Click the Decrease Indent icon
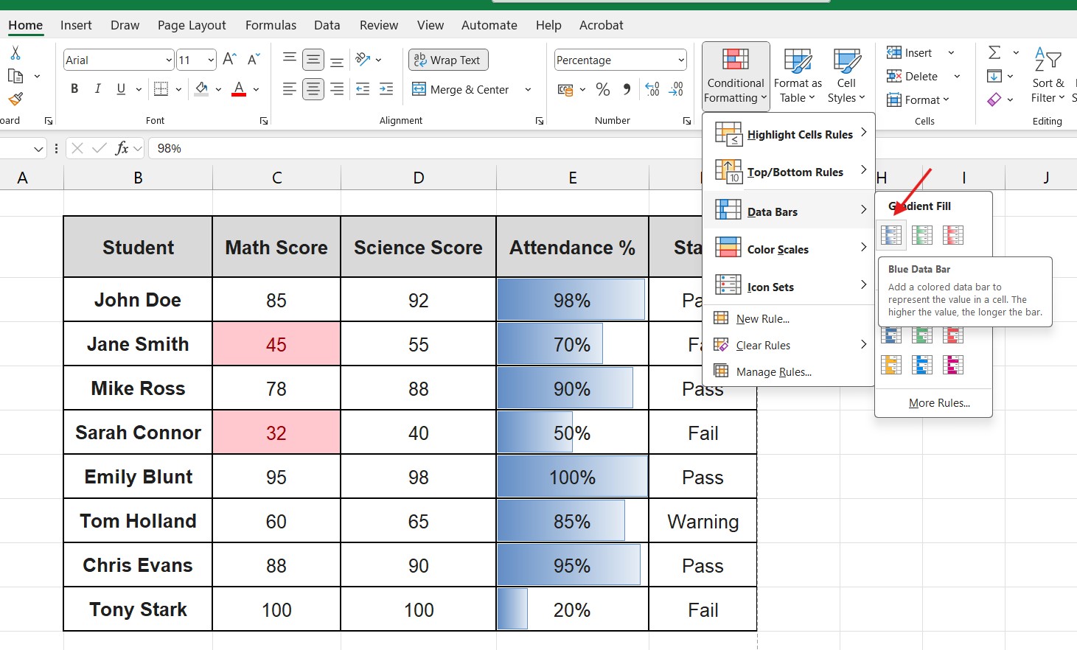 pyautogui.click(x=363, y=89)
